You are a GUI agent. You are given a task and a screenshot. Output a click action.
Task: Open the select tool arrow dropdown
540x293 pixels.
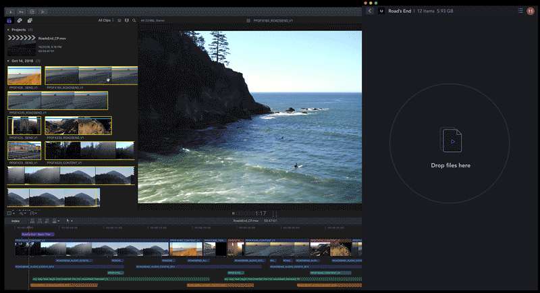click(70, 221)
